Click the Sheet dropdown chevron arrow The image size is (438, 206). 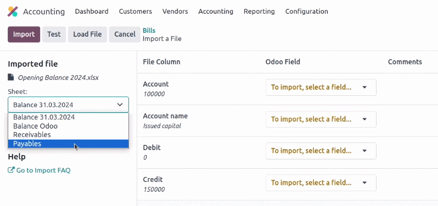tap(120, 105)
